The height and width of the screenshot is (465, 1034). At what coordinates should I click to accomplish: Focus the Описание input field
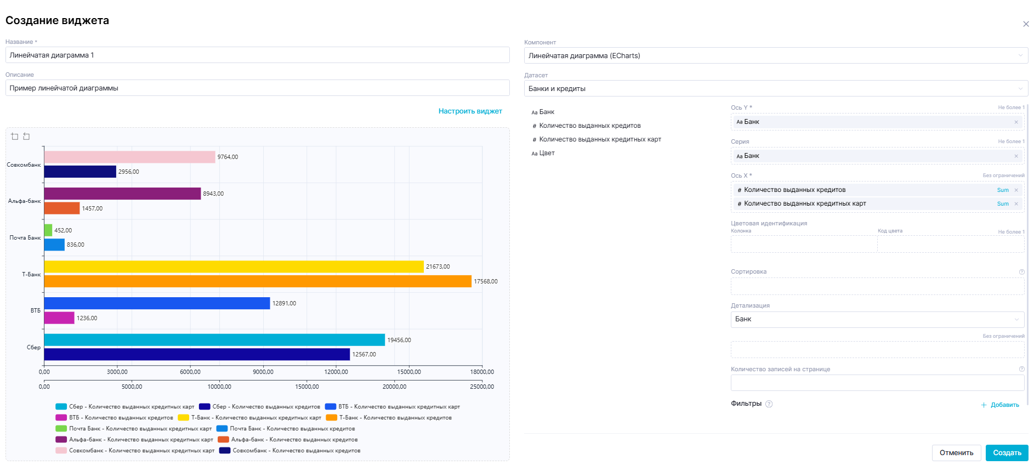(x=258, y=88)
